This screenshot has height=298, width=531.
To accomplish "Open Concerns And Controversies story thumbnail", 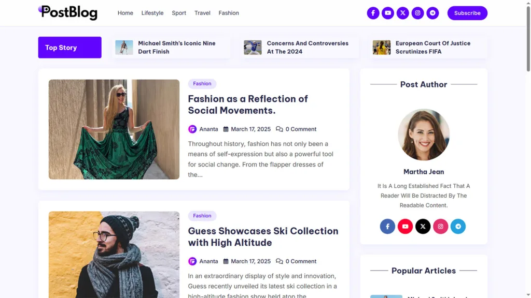I will click(253, 47).
